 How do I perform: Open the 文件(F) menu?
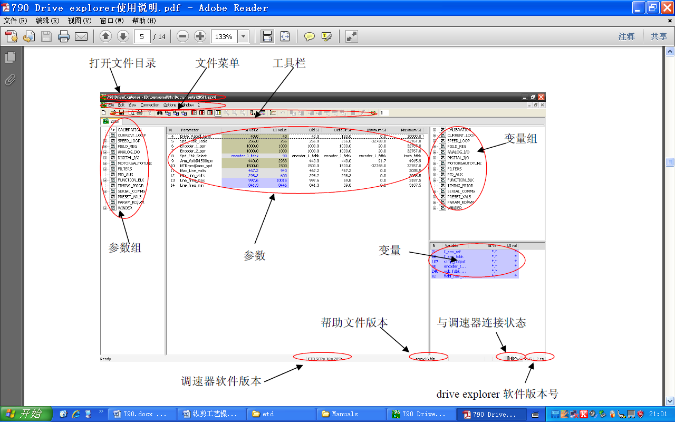click(x=15, y=21)
